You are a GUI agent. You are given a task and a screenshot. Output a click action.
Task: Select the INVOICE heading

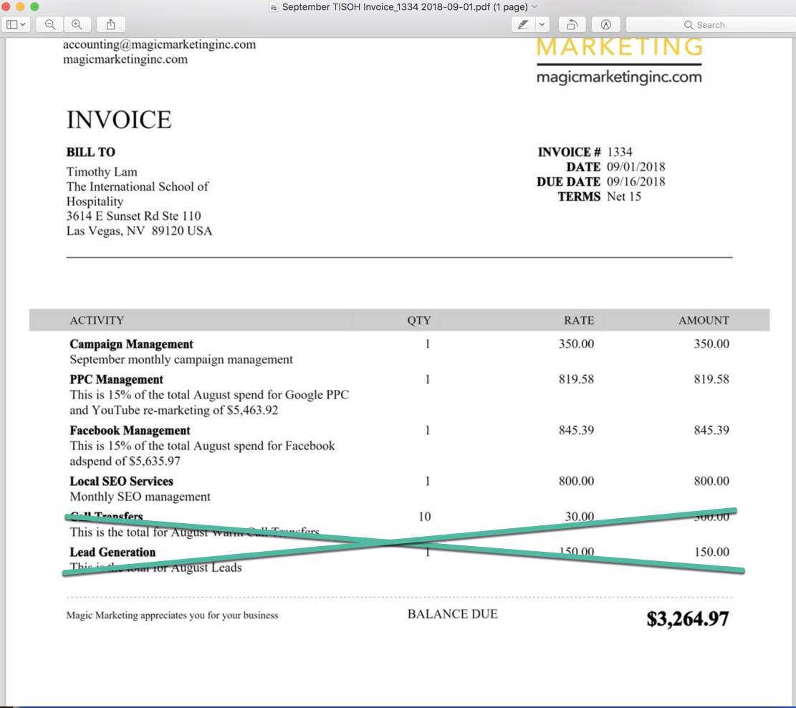pos(119,120)
